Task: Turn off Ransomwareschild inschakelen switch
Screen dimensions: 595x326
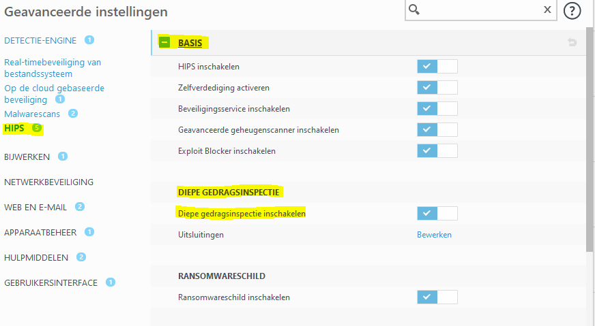Action: (x=437, y=297)
